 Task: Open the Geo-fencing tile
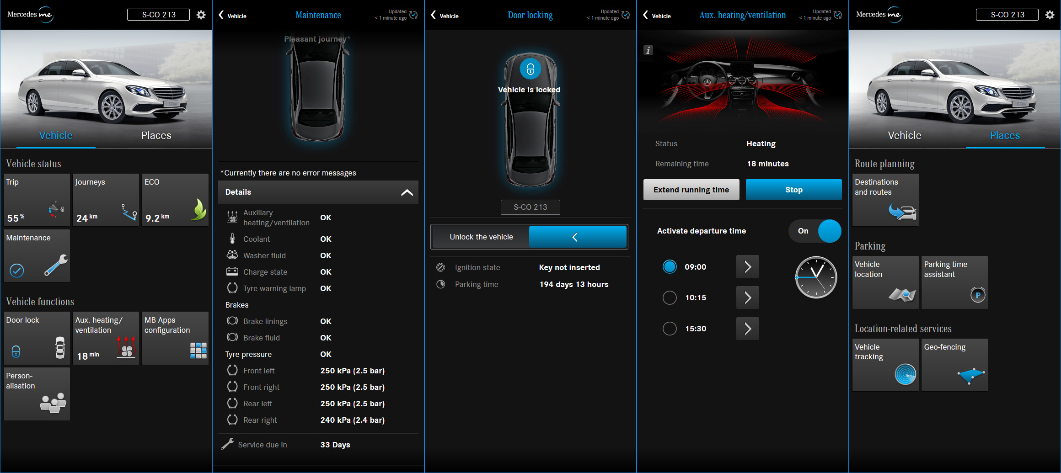(x=955, y=365)
